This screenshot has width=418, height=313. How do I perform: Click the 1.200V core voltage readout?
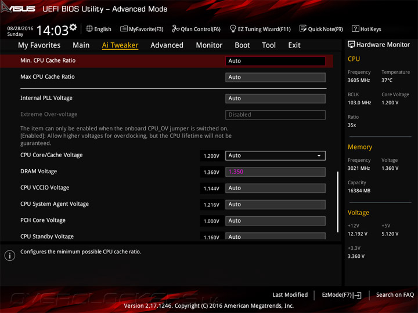(211, 156)
